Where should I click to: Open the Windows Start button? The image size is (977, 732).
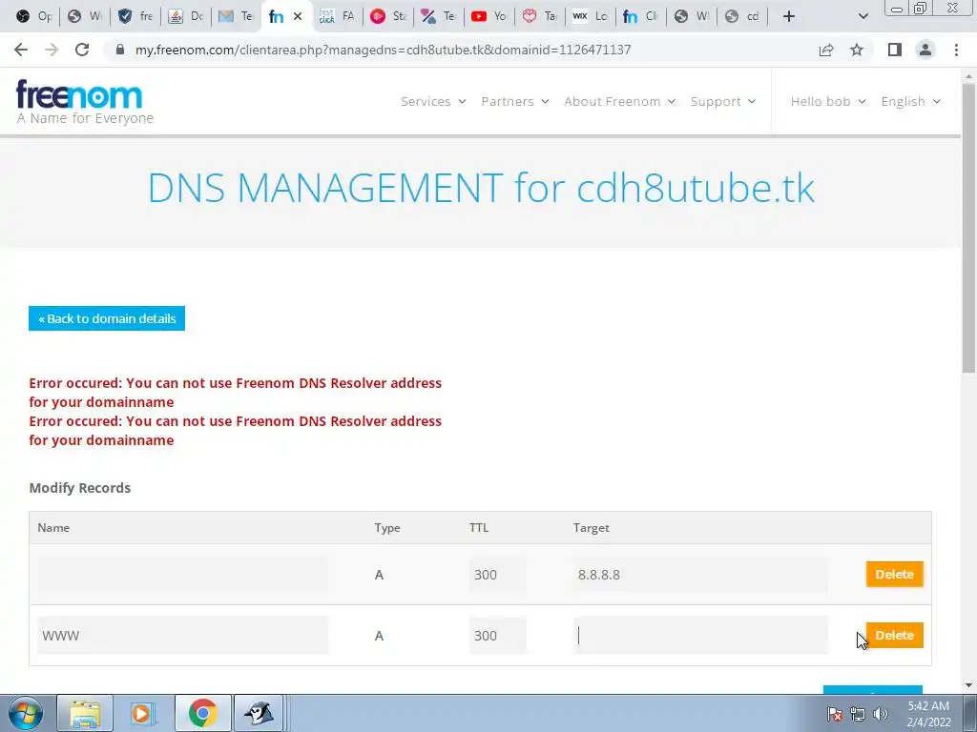point(25,713)
